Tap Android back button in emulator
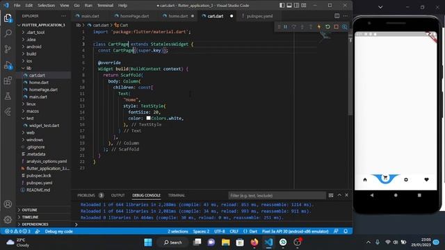 click(x=372, y=195)
